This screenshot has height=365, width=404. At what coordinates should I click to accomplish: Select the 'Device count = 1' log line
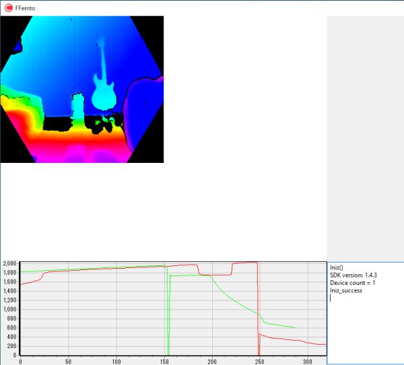[x=352, y=283]
